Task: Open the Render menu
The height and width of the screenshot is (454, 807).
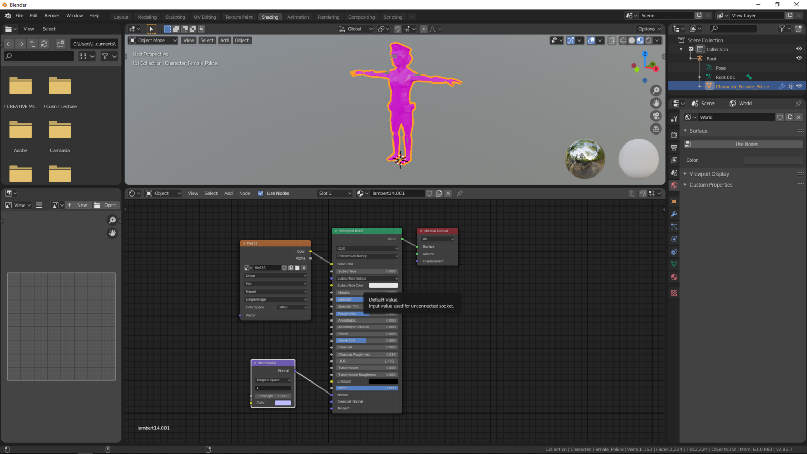Action: (51, 15)
